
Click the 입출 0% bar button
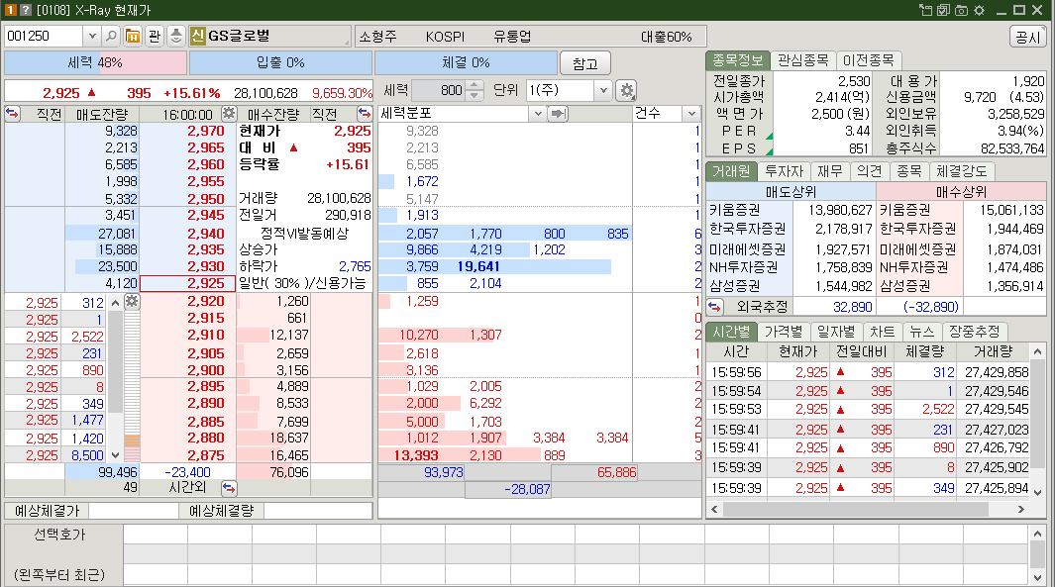(280, 63)
